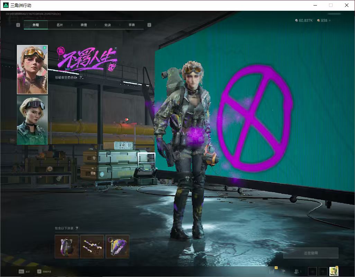Click the 正在使用 button

pyautogui.click(x=311, y=253)
